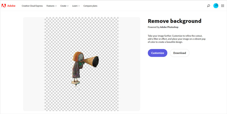Click the Remove background heading
The height and width of the screenshot is (114, 227).
[175, 21]
